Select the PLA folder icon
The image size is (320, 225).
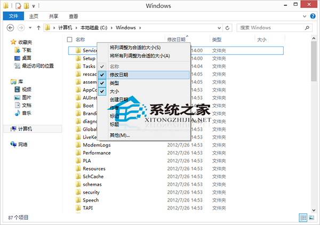click(x=78, y=160)
